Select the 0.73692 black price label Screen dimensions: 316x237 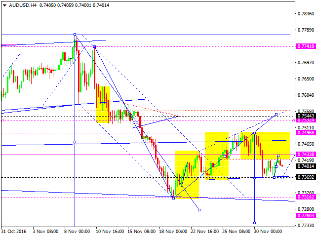tap(306, 177)
